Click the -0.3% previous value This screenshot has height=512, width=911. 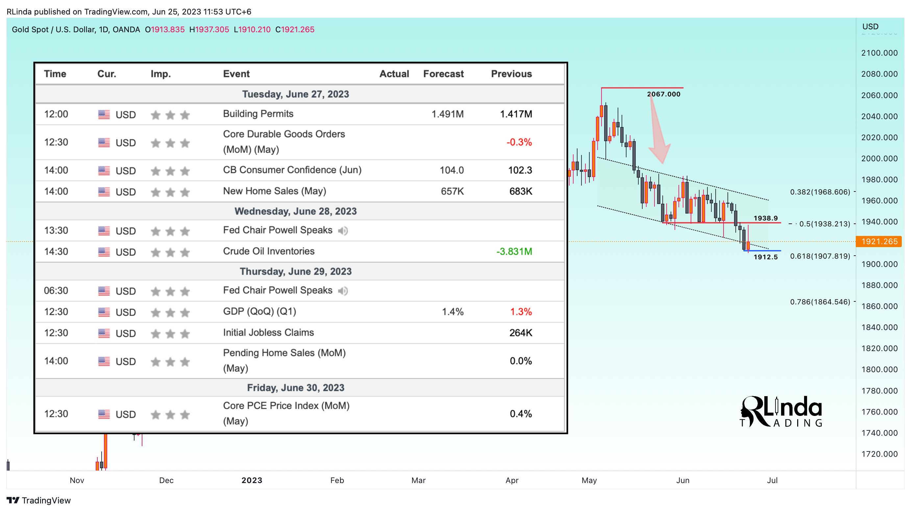click(519, 142)
